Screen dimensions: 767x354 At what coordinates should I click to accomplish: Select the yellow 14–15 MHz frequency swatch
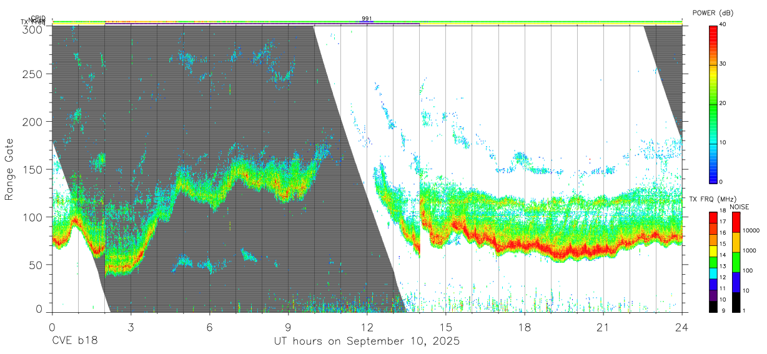(x=713, y=251)
